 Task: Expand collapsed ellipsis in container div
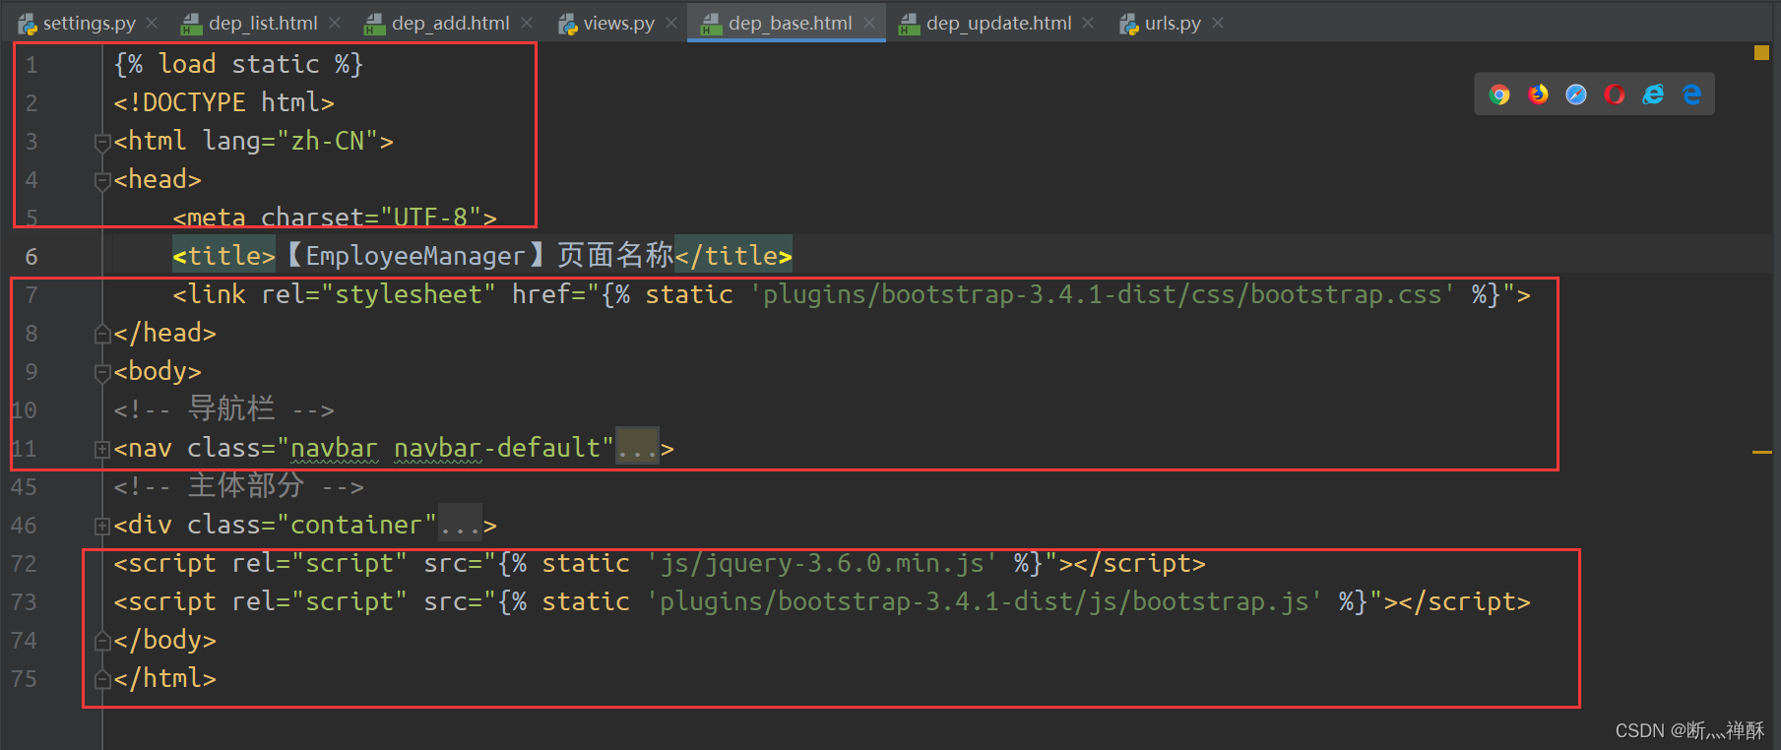460,525
